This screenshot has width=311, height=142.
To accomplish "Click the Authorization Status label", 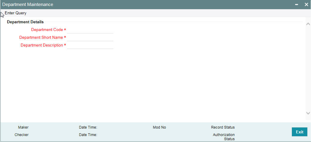I will click(x=224, y=137).
